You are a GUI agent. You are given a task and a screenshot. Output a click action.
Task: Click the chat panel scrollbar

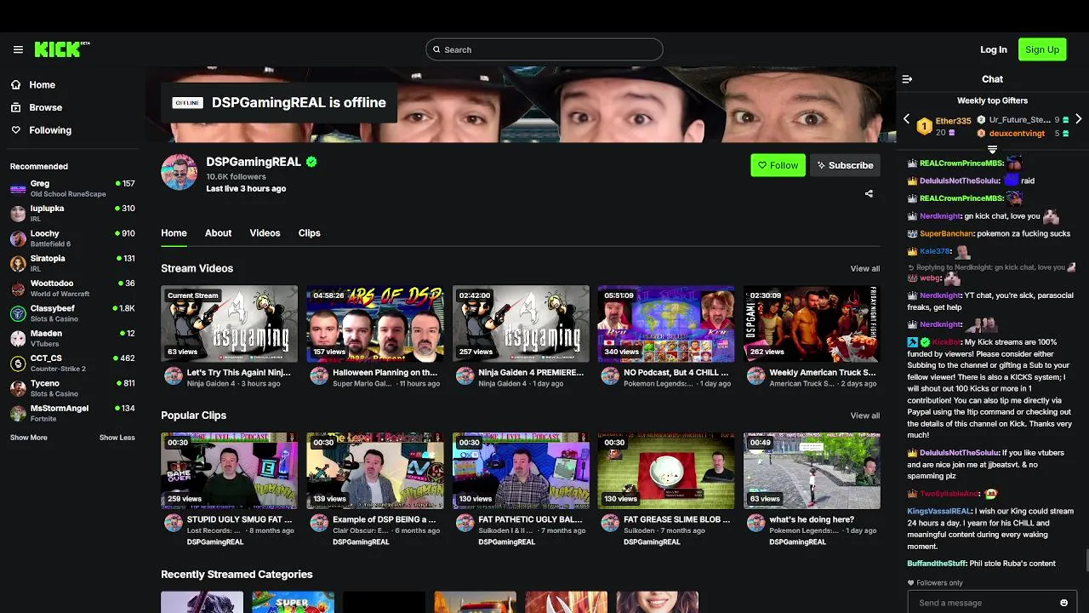coord(1086,562)
